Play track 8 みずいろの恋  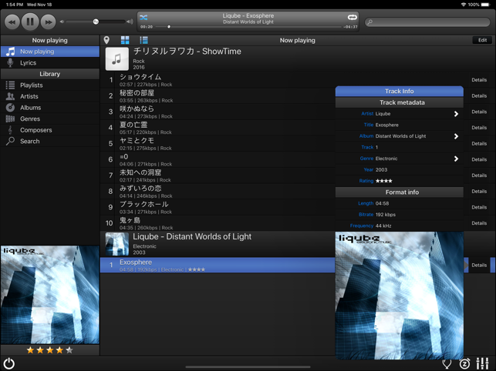tap(218, 192)
